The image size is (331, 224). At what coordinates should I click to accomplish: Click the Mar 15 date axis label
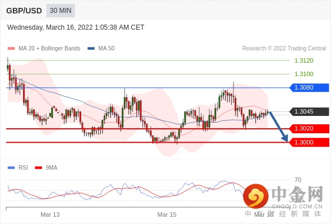pos(167,214)
